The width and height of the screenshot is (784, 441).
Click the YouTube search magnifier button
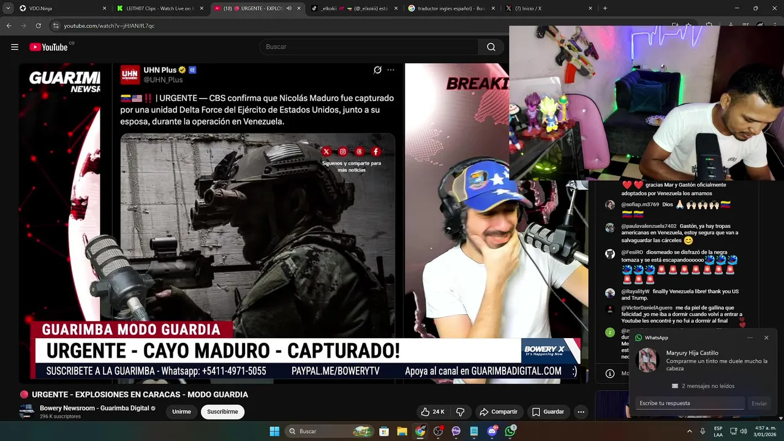click(x=491, y=47)
